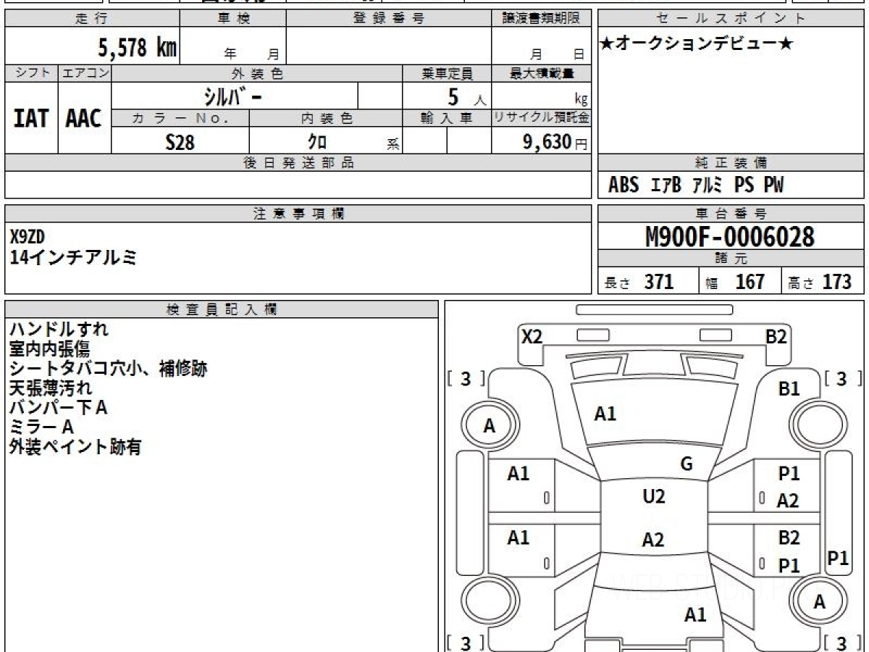Click the S28 color number
Image resolution: width=869 pixels, height=652 pixels.
click(x=180, y=142)
